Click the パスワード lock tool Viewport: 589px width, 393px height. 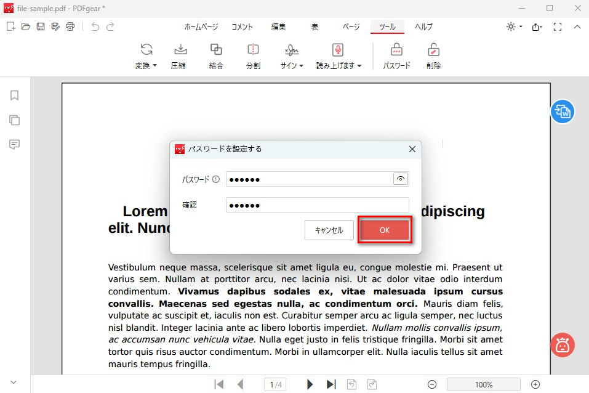pyautogui.click(x=397, y=56)
